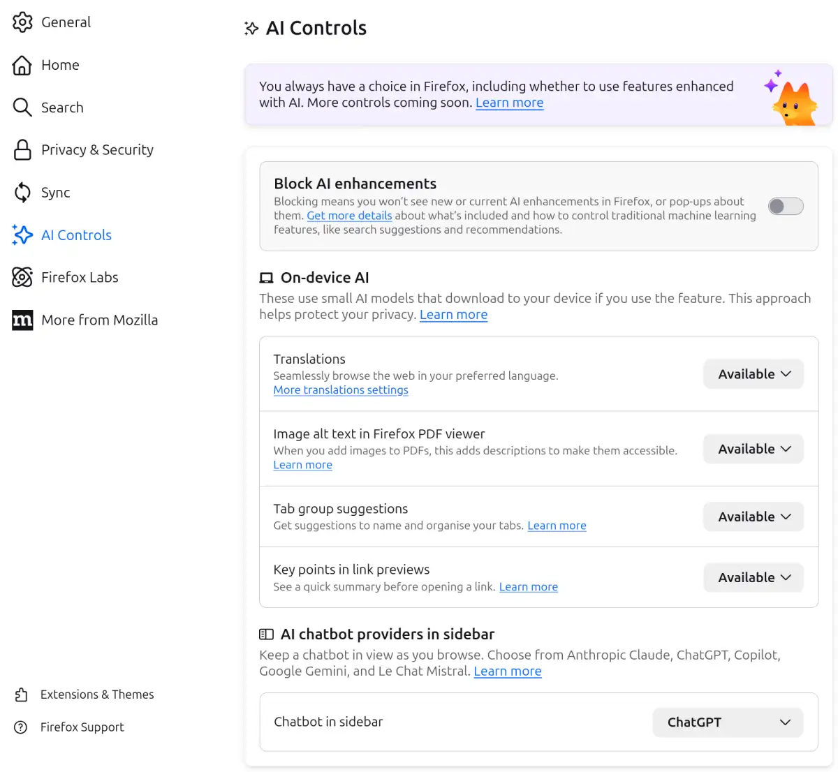Image resolution: width=838 pixels, height=772 pixels.
Task: Open the Translations availability dropdown
Action: [x=753, y=374]
